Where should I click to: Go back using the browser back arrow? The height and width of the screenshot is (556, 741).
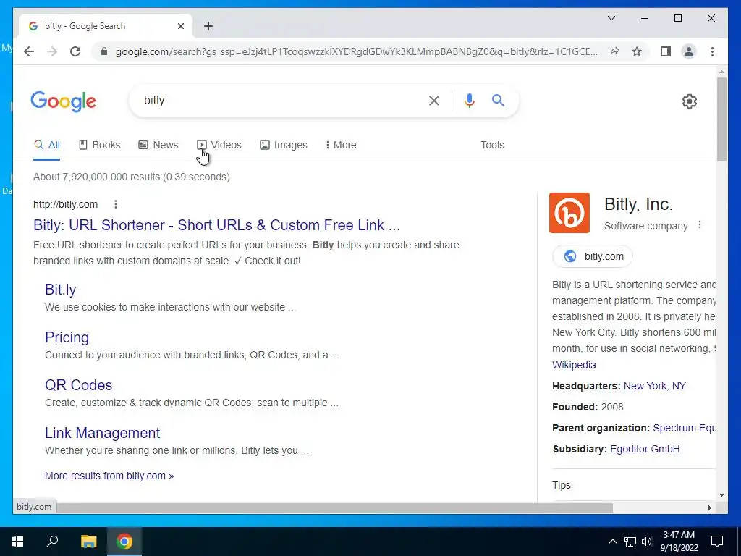click(29, 51)
